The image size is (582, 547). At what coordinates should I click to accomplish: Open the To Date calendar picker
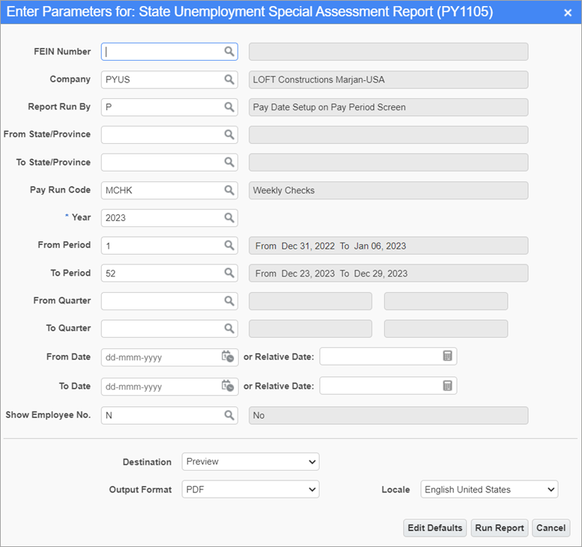228,386
